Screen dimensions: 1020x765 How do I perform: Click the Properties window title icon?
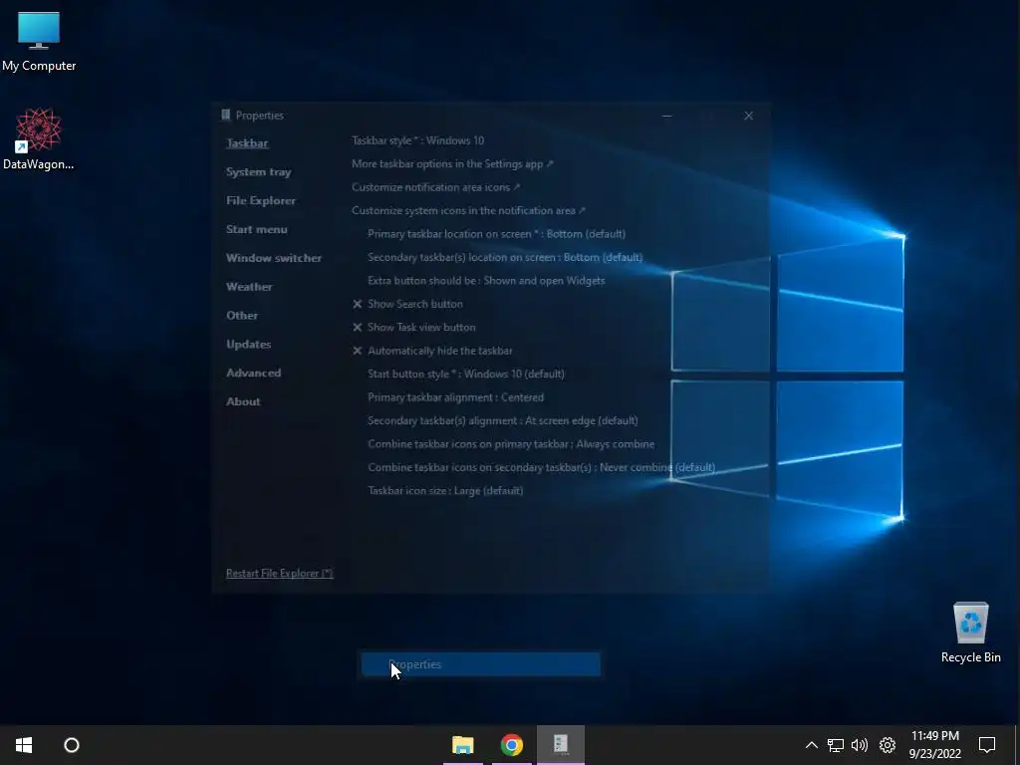226,116
